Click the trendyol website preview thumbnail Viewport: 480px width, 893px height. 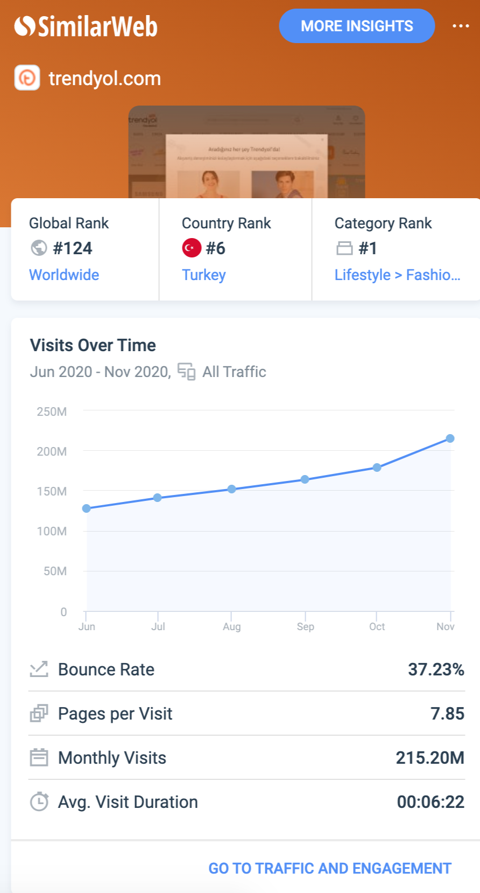click(x=246, y=152)
